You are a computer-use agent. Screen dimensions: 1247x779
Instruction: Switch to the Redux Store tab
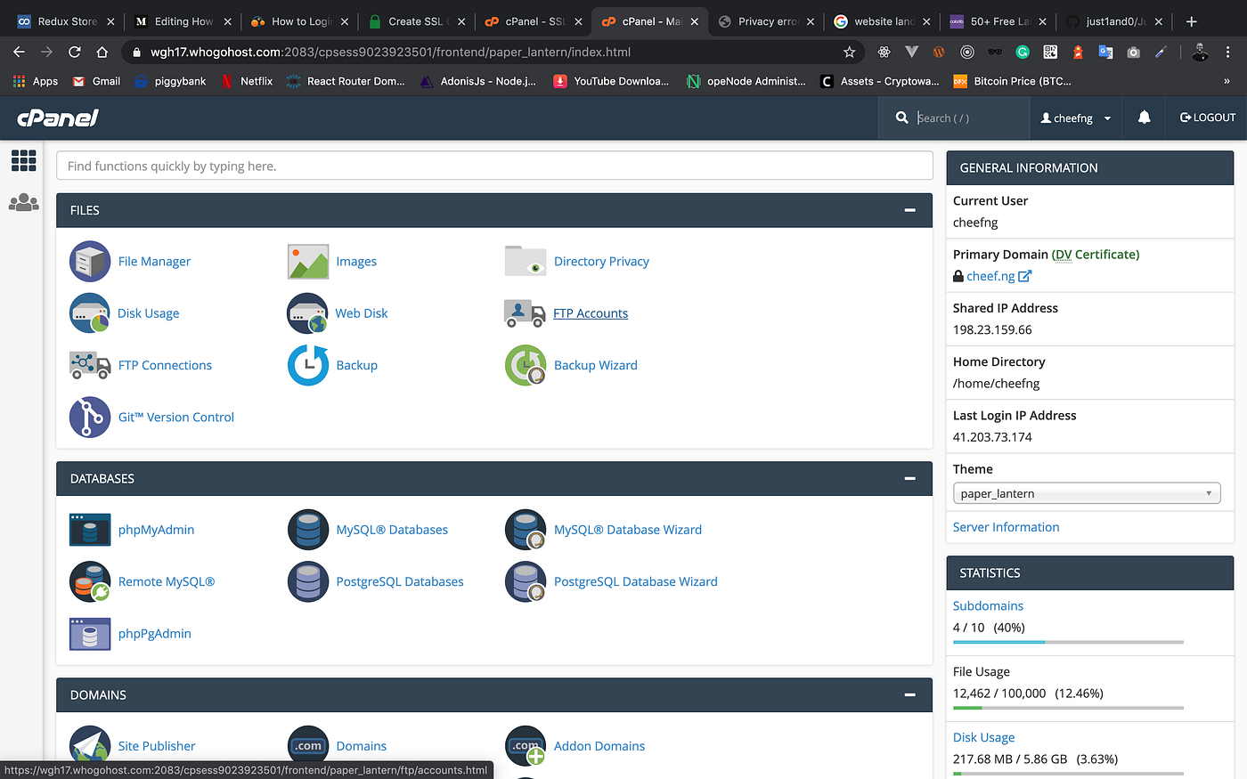(65, 21)
